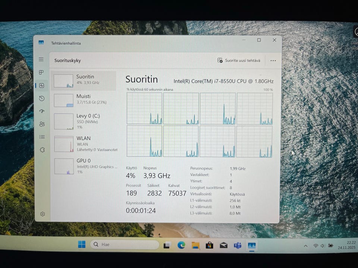358x268 pixels.
Task: Expand the hidden system tray icons chevron
Action: [x=305, y=246]
